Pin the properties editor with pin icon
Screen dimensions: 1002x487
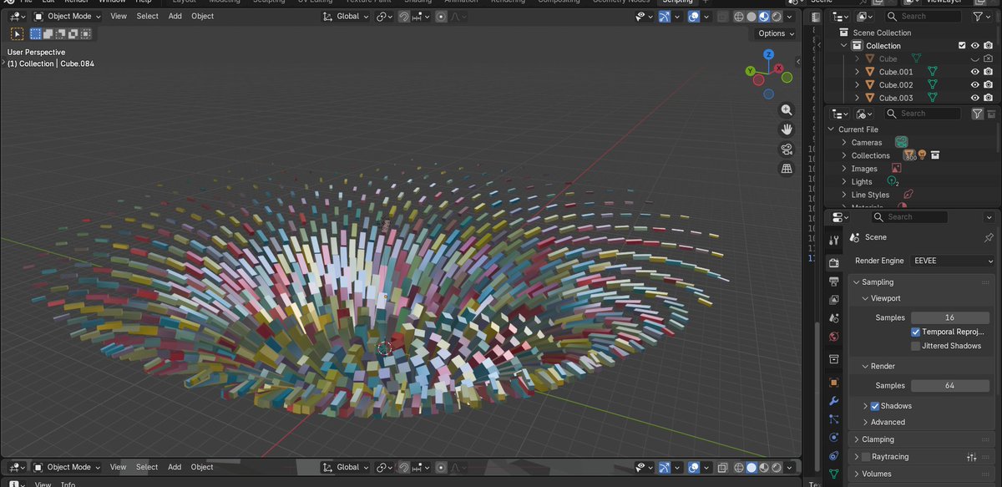[989, 237]
